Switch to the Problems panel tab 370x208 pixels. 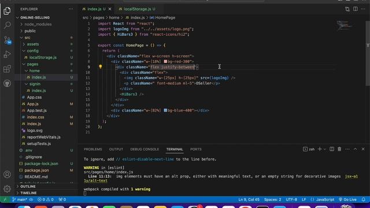(x=92, y=149)
